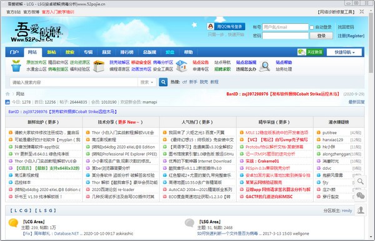The image size is (375, 241).
Task: Open the 新帖 navigation tab
Action: (51, 52)
